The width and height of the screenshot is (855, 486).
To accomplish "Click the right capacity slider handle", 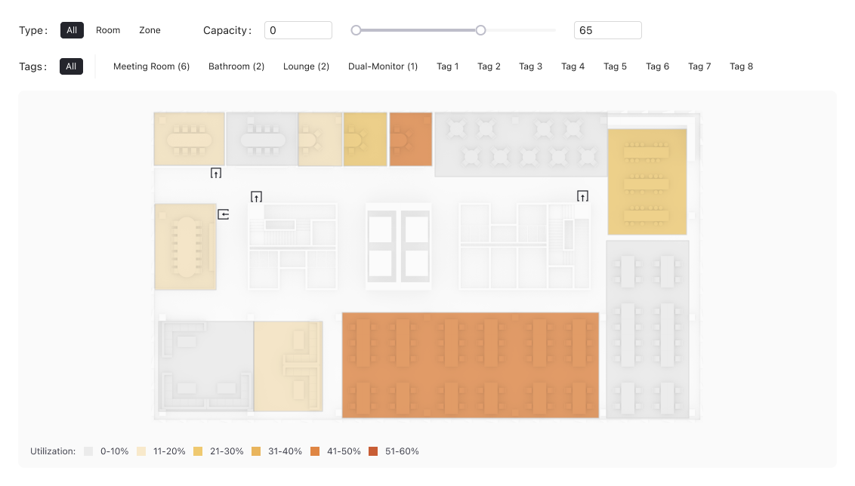I will [480, 30].
